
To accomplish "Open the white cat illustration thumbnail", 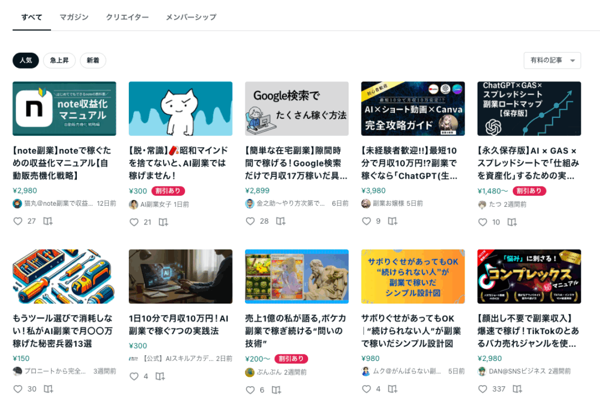I will [180, 108].
